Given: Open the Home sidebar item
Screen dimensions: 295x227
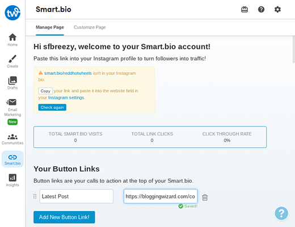Looking at the screenshot, I should pyautogui.click(x=12, y=40).
